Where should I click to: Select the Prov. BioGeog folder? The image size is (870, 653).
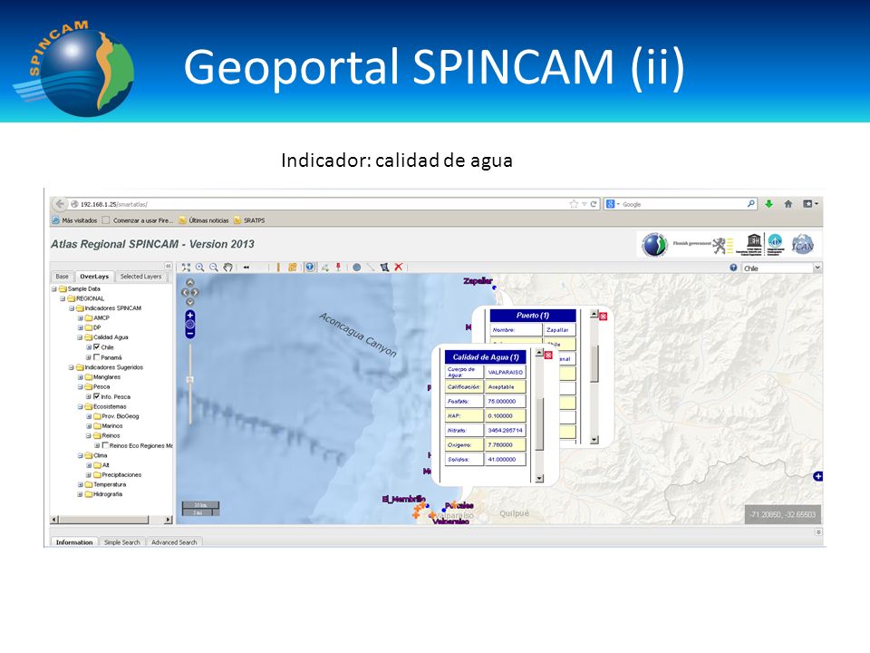pyautogui.click(x=117, y=416)
